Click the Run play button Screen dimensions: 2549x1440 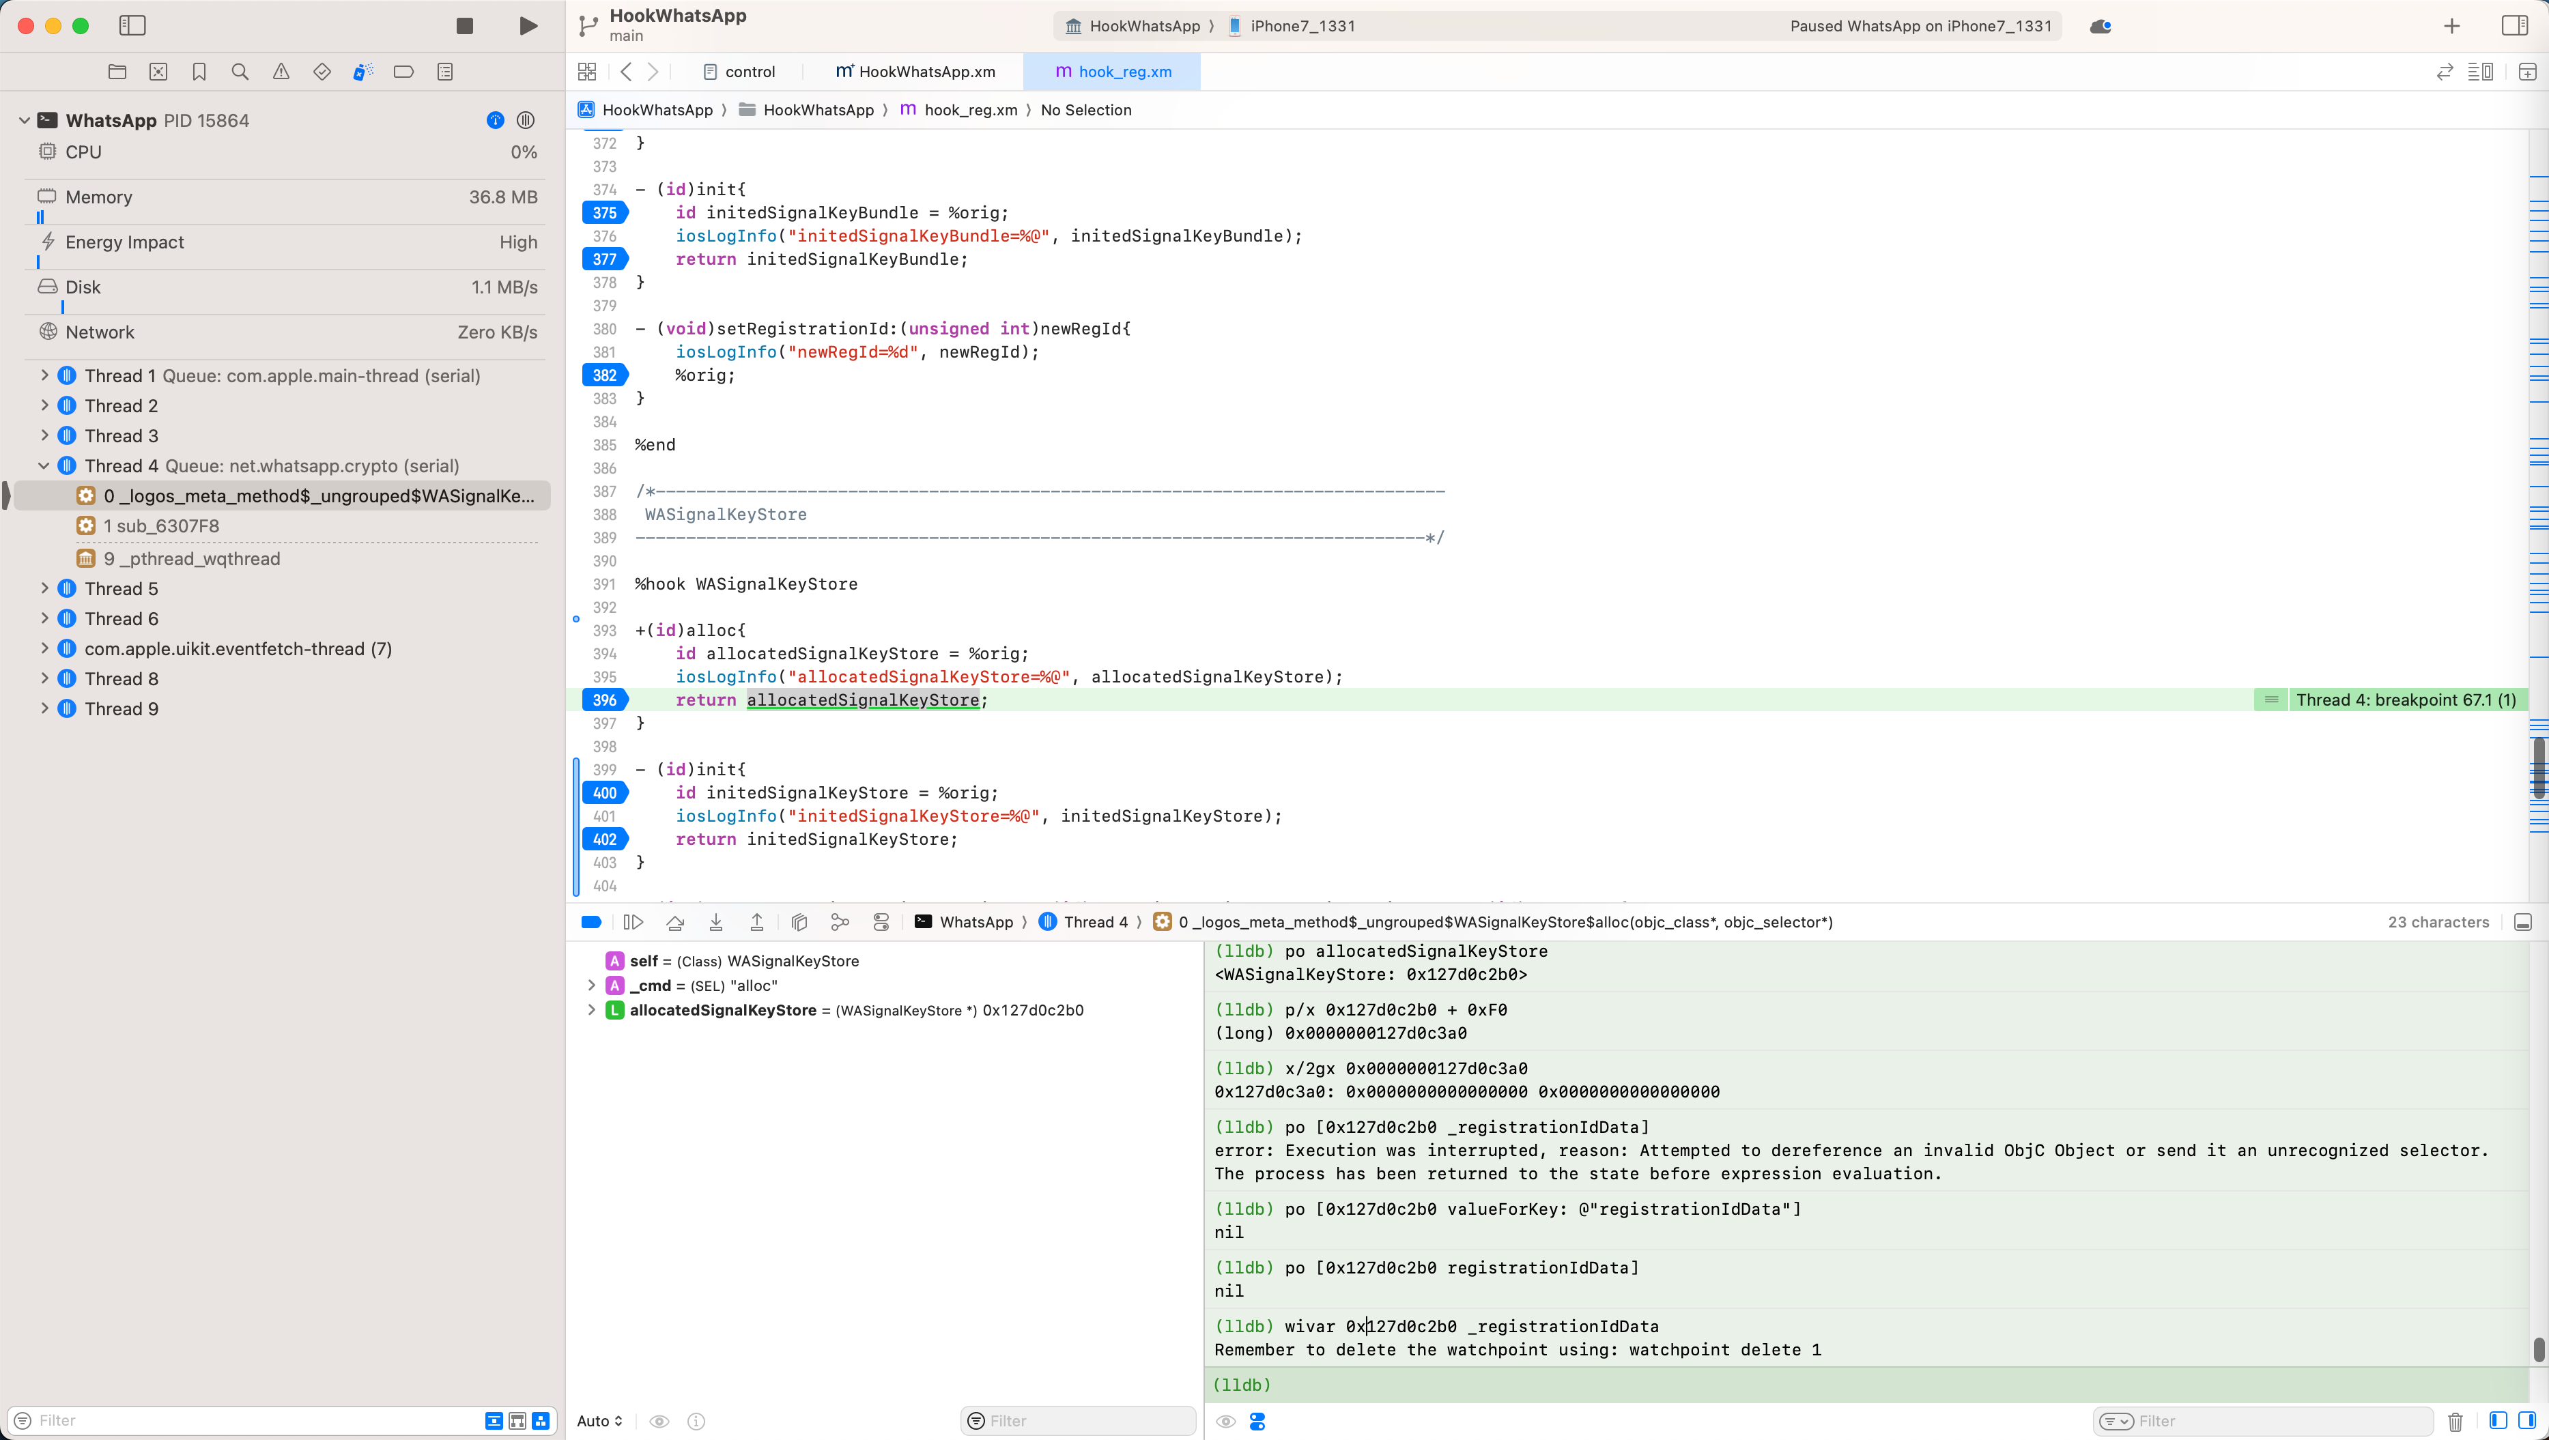528,26
